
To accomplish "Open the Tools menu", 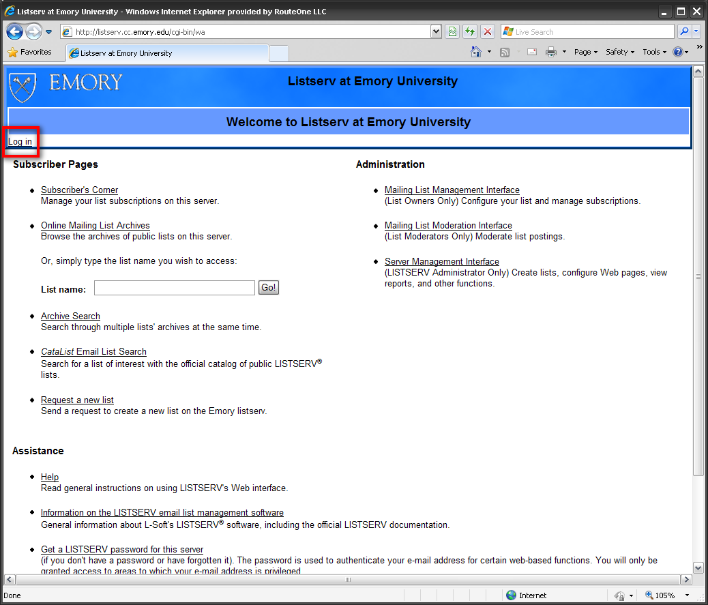I will (x=654, y=52).
